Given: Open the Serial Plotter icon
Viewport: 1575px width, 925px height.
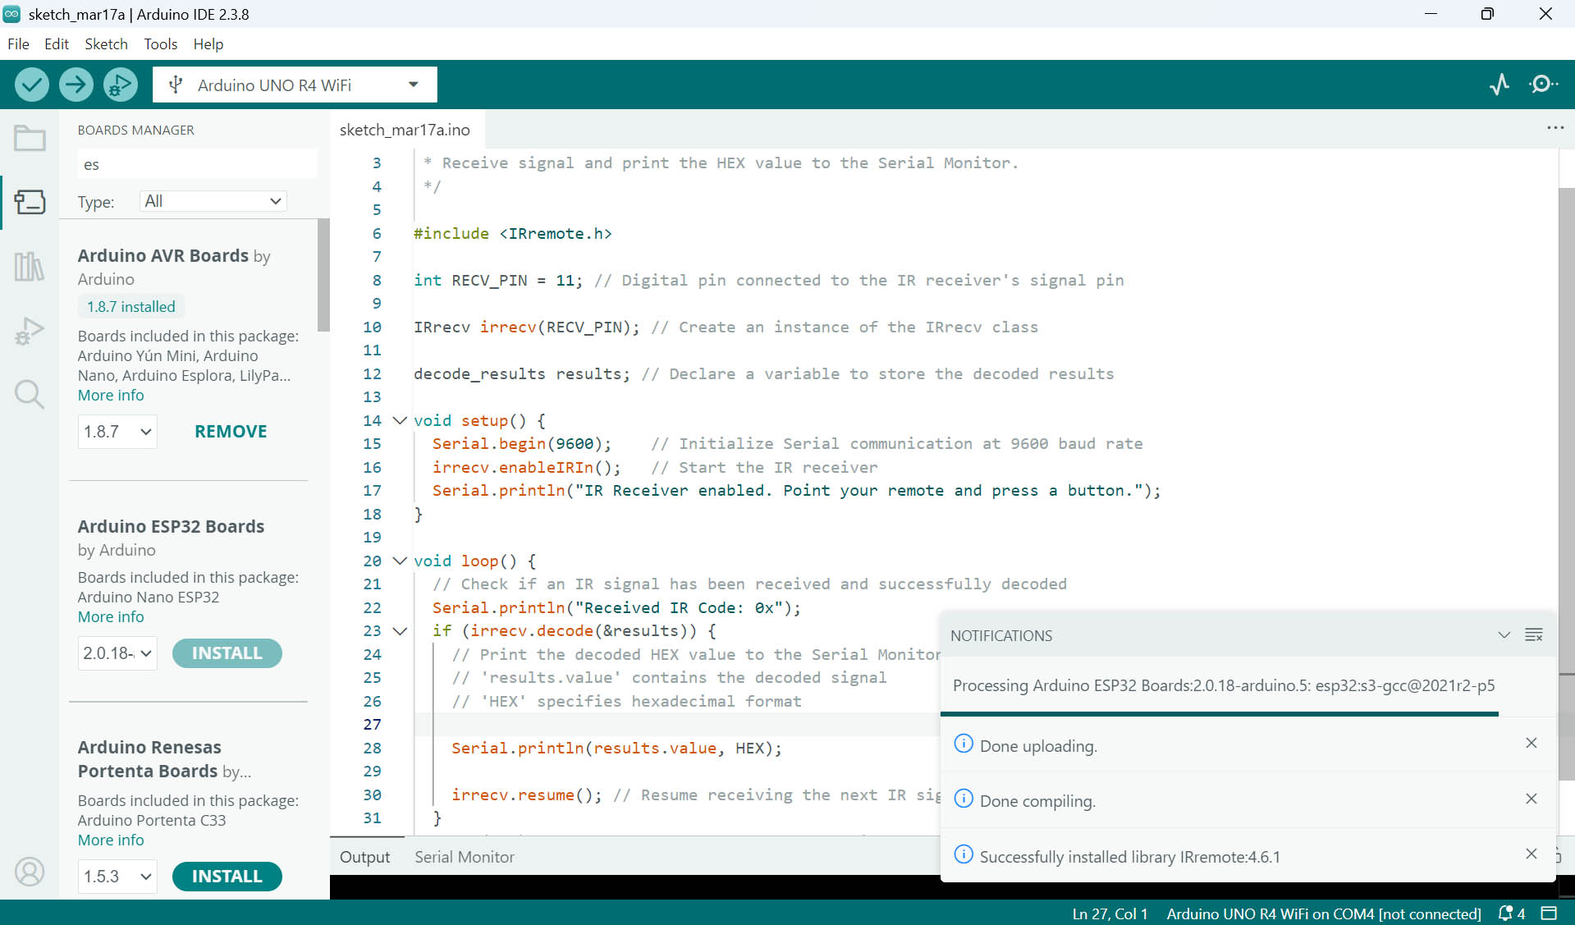Looking at the screenshot, I should coord(1499,85).
